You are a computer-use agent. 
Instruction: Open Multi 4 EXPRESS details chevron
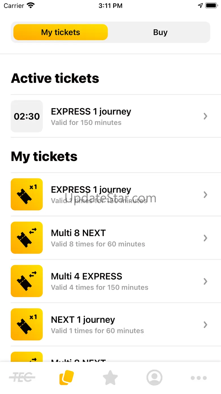[x=206, y=281]
